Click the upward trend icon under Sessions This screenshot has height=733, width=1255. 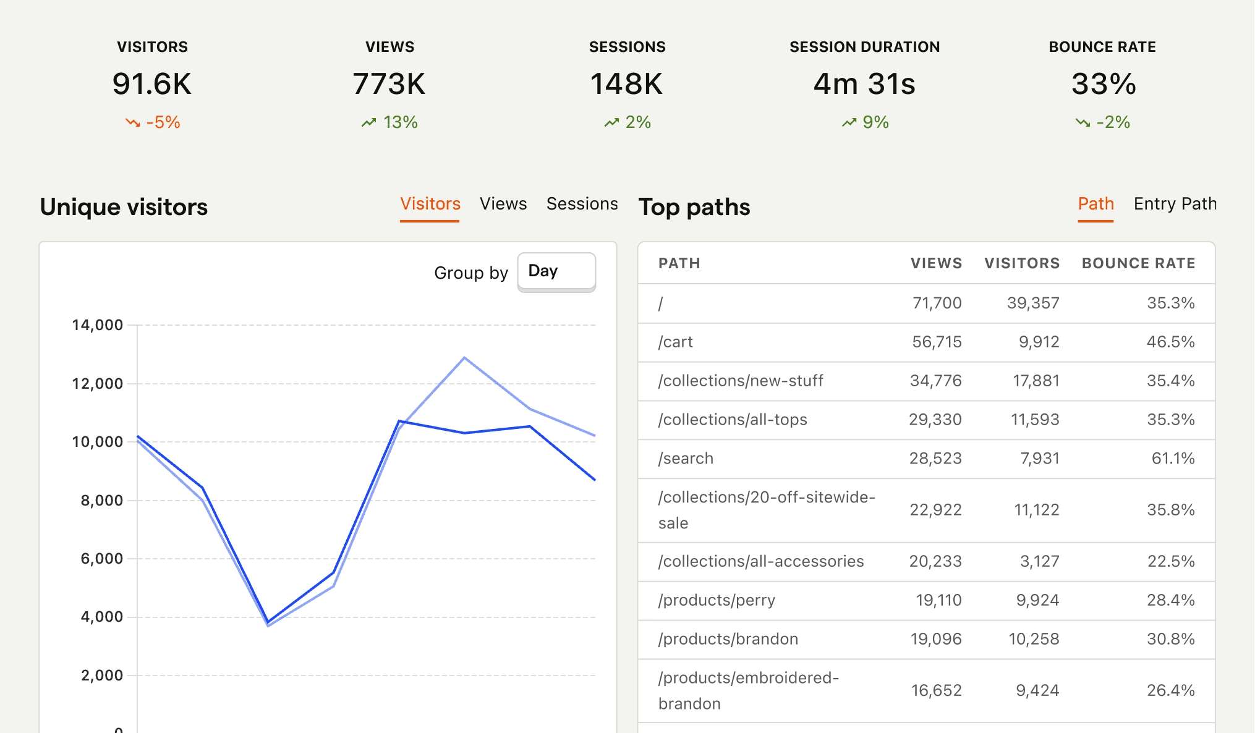click(611, 122)
